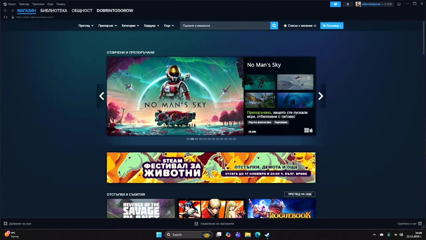This screenshot has width=426, height=240.
Task: Go forward with the right arrow
Action: [12, 11]
